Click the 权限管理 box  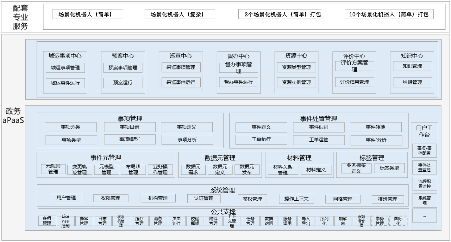(111, 198)
